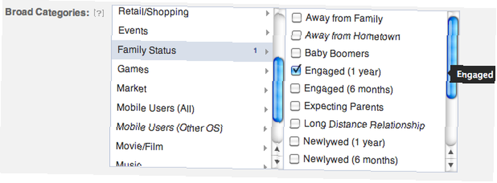Click the right list scroll up arrow

(451, 153)
